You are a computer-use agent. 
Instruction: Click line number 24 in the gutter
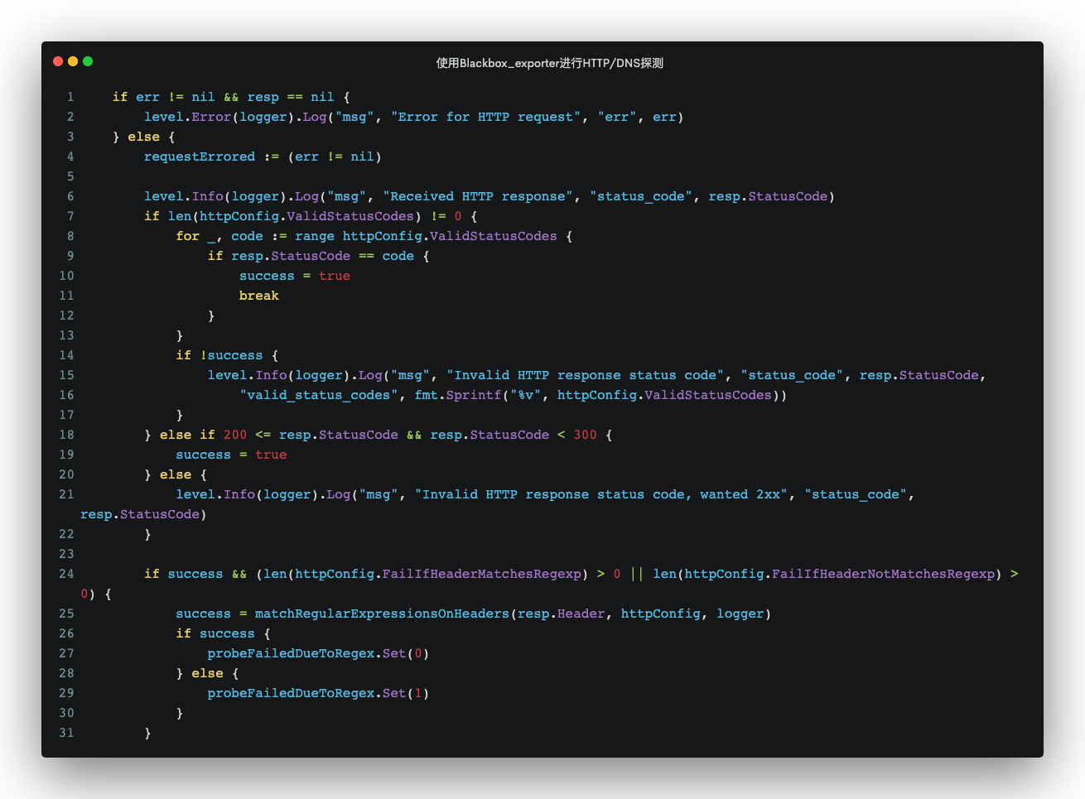(67, 574)
